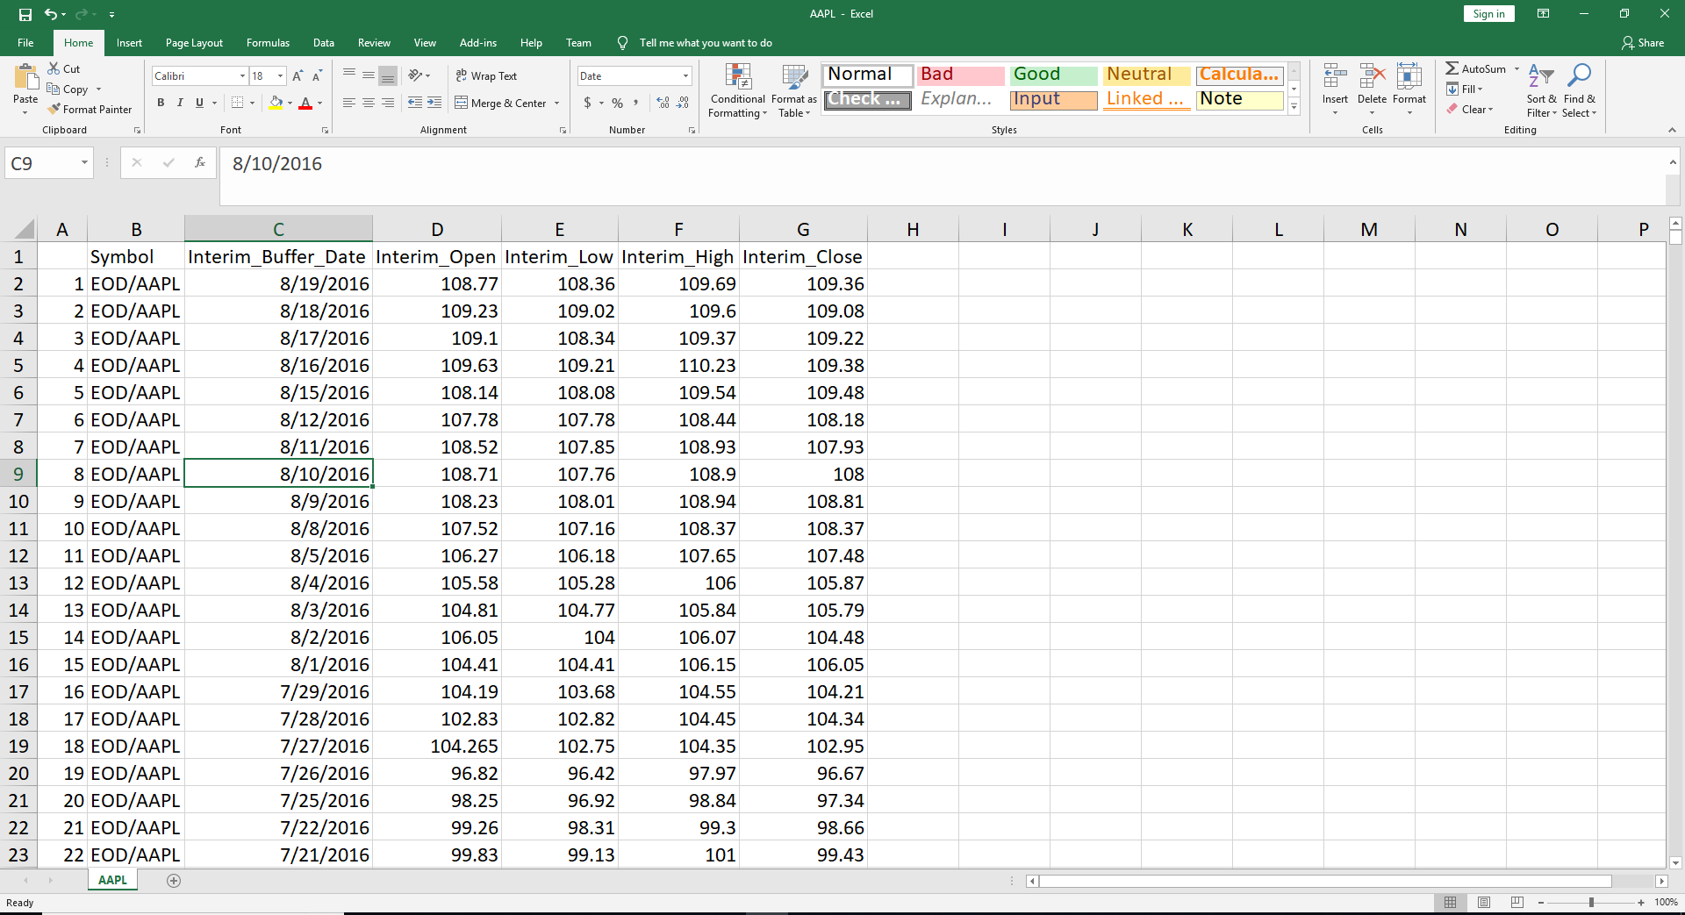
Task: Click the Format Painter brush
Action: tap(90, 110)
